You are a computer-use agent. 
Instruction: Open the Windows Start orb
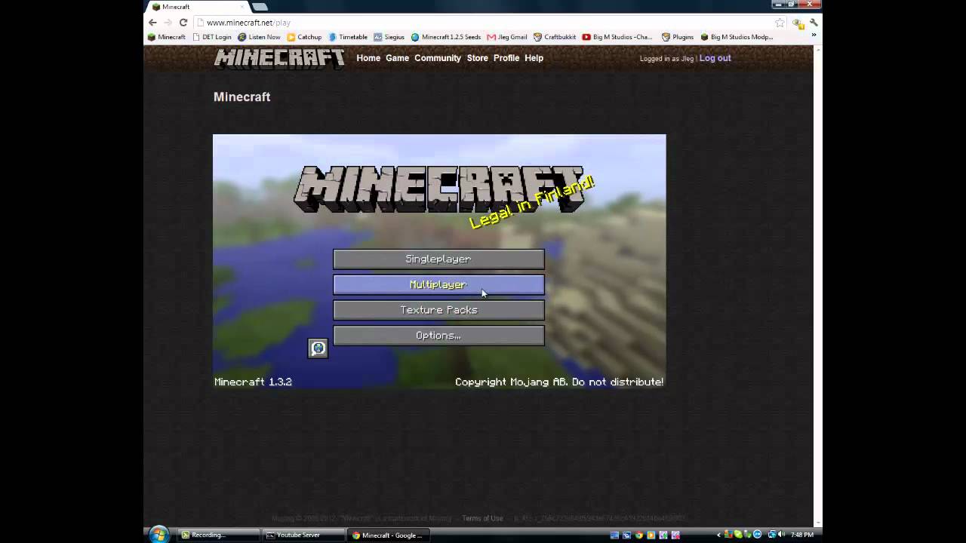click(x=158, y=535)
